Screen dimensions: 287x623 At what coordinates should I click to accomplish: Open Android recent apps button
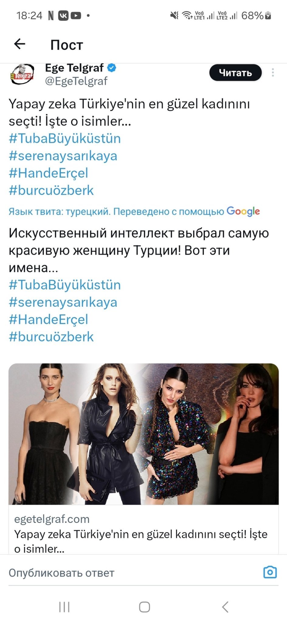[x=64, y=607]
